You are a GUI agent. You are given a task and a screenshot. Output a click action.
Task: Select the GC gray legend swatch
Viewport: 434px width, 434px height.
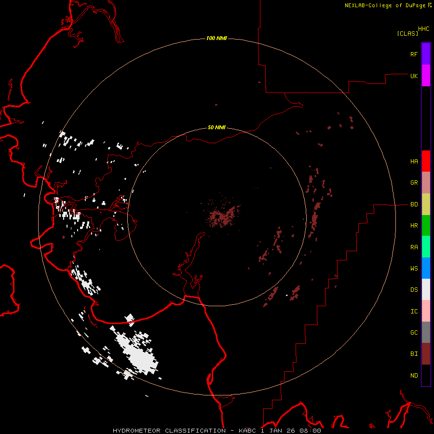click(x=426, y=332)
